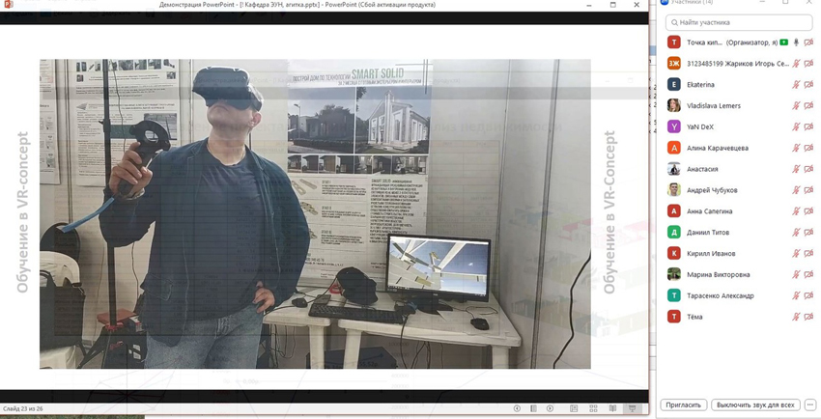
Task: Click muted microphone icon for Анна Сапегина
Action: 797,211
